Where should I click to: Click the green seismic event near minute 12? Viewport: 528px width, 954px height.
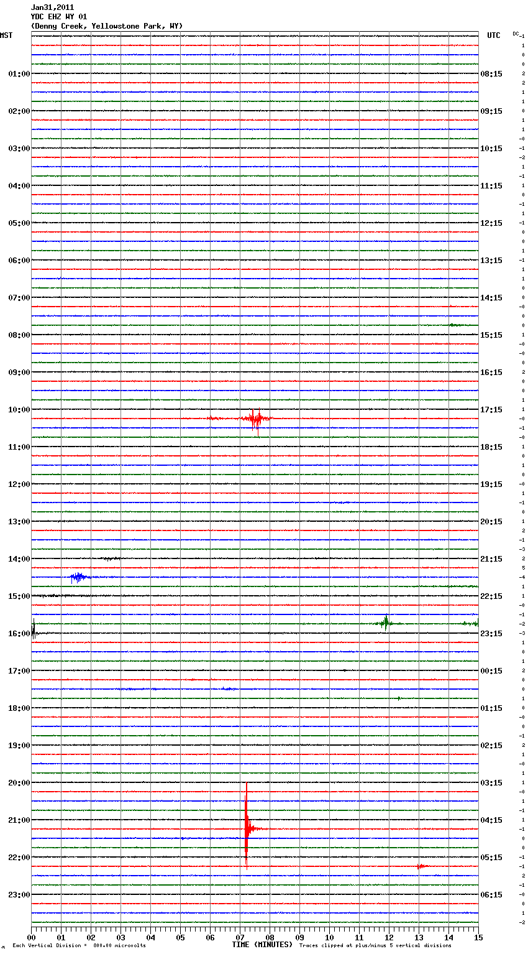(386, 623)
